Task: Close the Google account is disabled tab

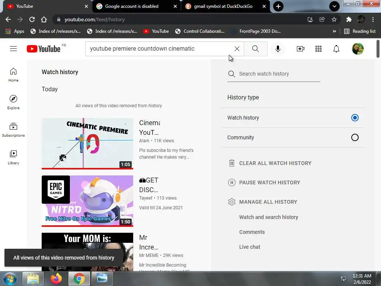Action: [175, 6]
